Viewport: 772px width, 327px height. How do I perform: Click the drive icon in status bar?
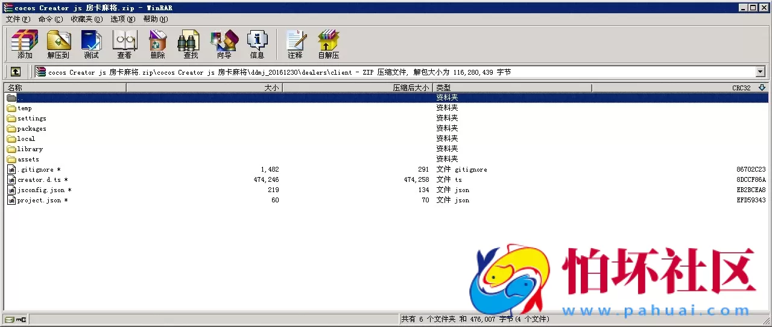[x=8, y=319]
